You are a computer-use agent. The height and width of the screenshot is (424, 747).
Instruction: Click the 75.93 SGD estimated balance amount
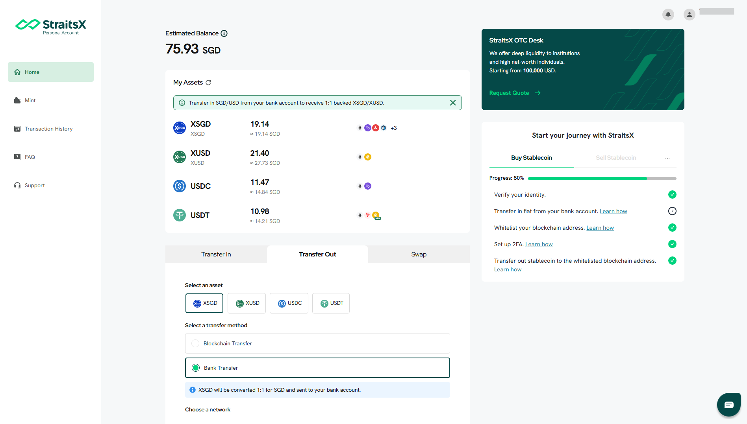(x=193, y=49)
